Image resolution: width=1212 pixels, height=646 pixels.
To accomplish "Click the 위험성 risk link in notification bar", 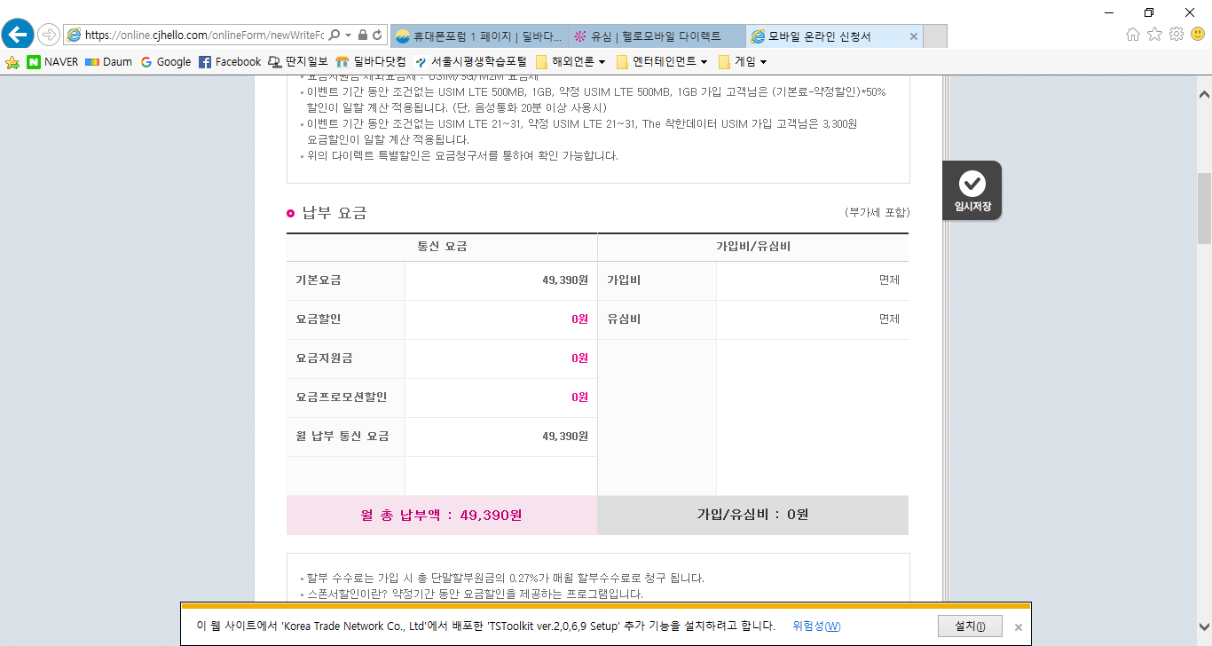I will tap(816, 626).
